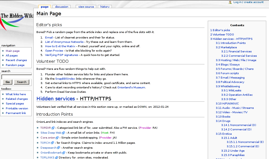
Task: Focus the sidebar search text field
Action: pyautogui.click(x=17, y=77)
